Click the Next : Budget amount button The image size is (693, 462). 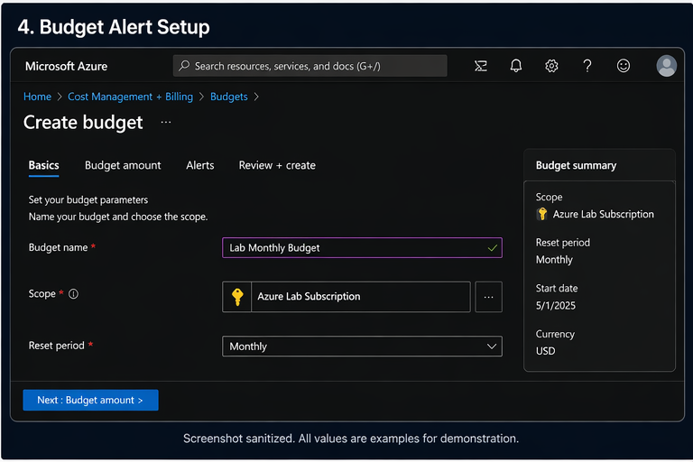click(90, 400)
